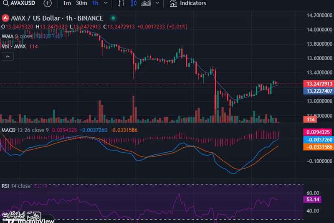Select the area chart type icon

[146, 3]
